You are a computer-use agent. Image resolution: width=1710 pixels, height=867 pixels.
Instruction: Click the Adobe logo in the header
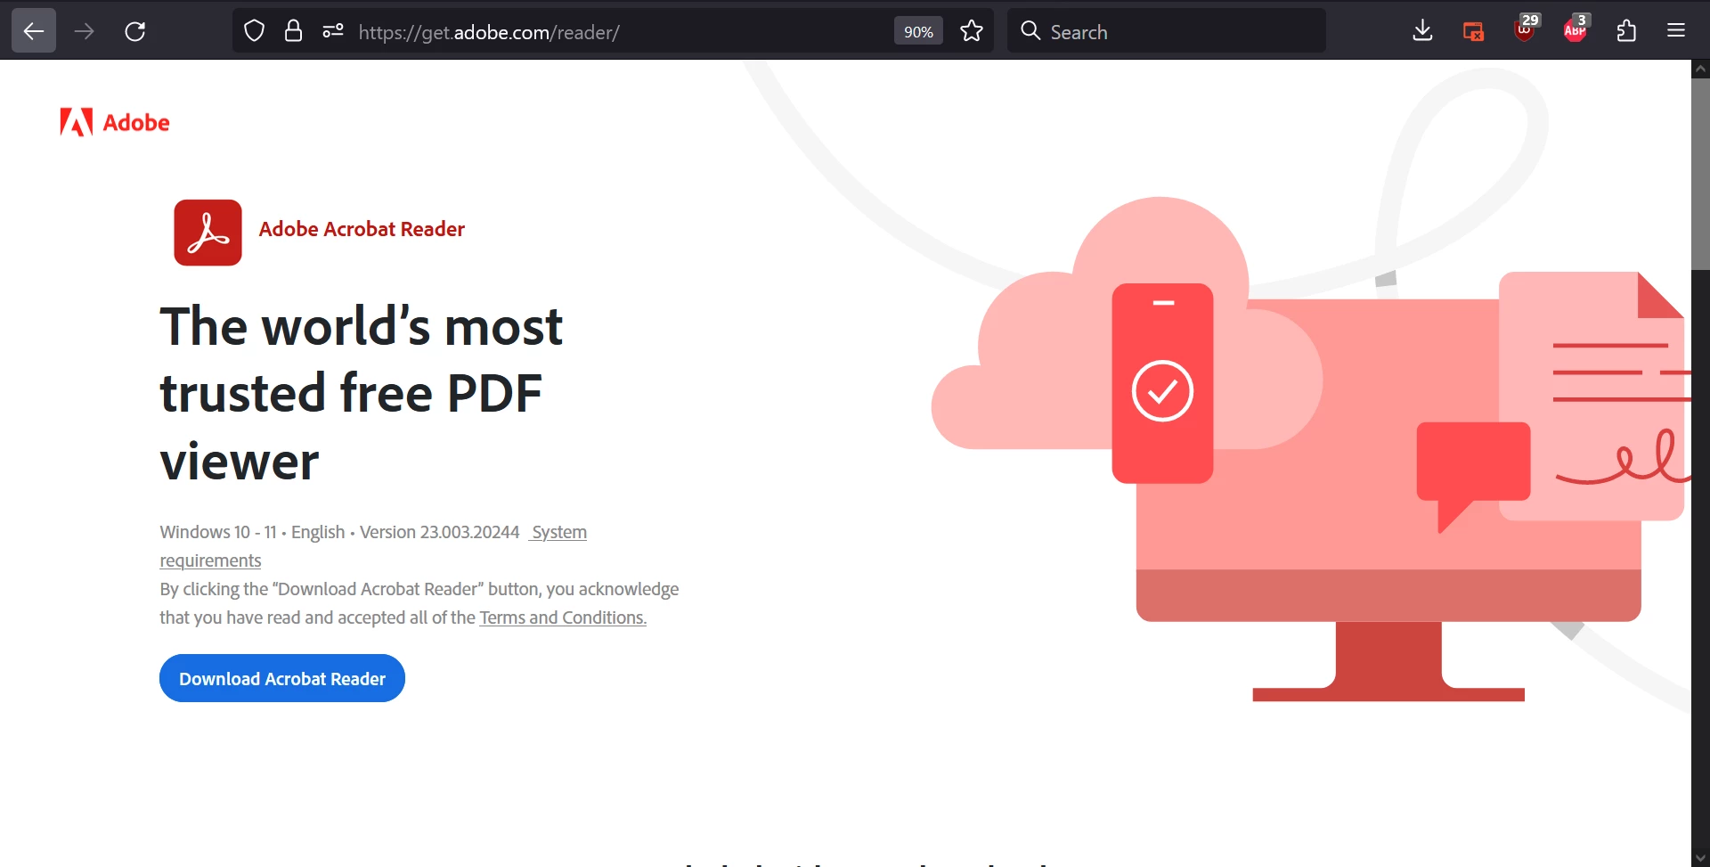114,122
